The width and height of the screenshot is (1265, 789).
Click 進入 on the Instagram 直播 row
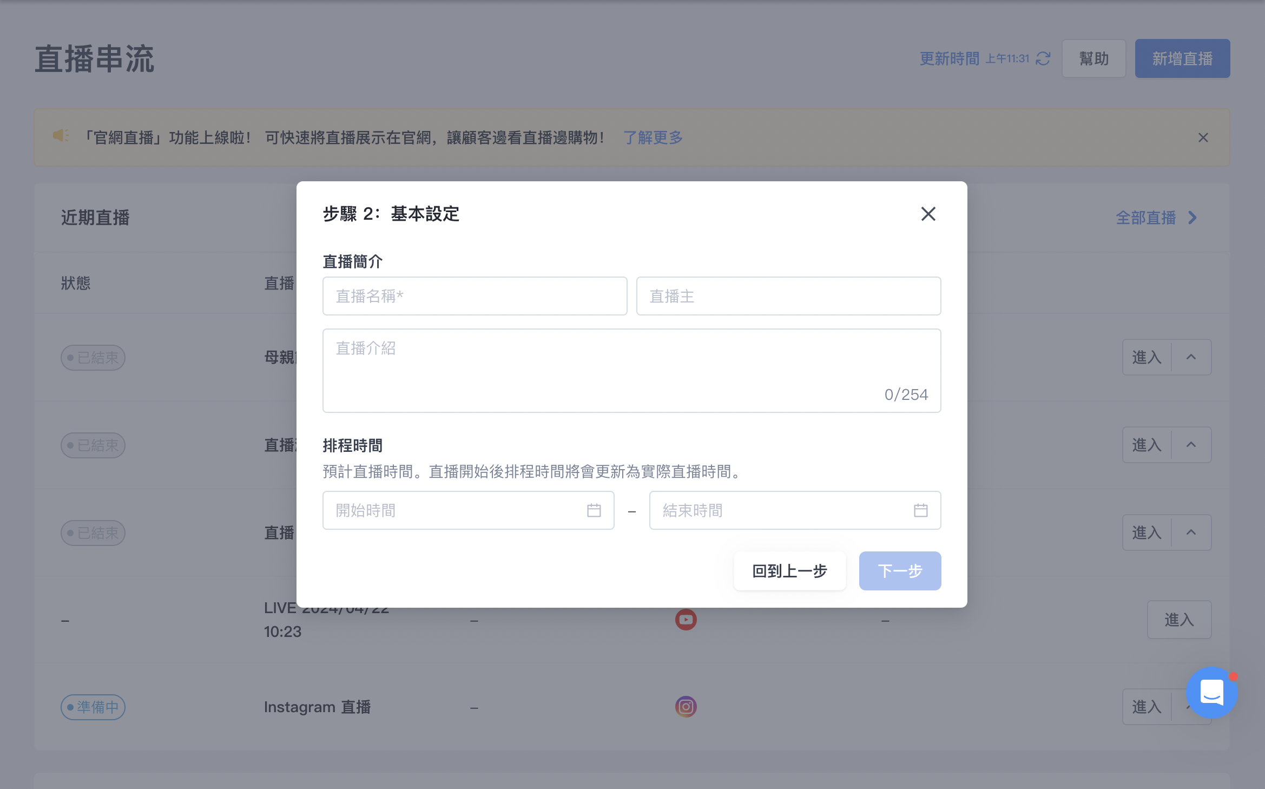(1147, 707)
